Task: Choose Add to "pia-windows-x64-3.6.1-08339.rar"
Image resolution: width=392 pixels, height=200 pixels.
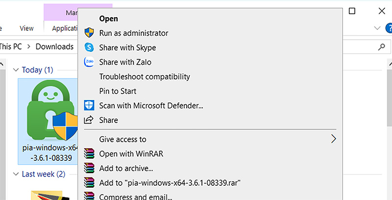Action: pos(170,183)
